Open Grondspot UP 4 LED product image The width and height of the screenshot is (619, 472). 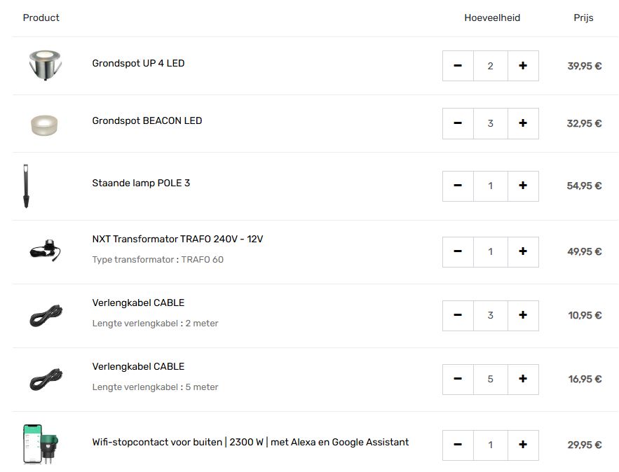coord(46,64)
